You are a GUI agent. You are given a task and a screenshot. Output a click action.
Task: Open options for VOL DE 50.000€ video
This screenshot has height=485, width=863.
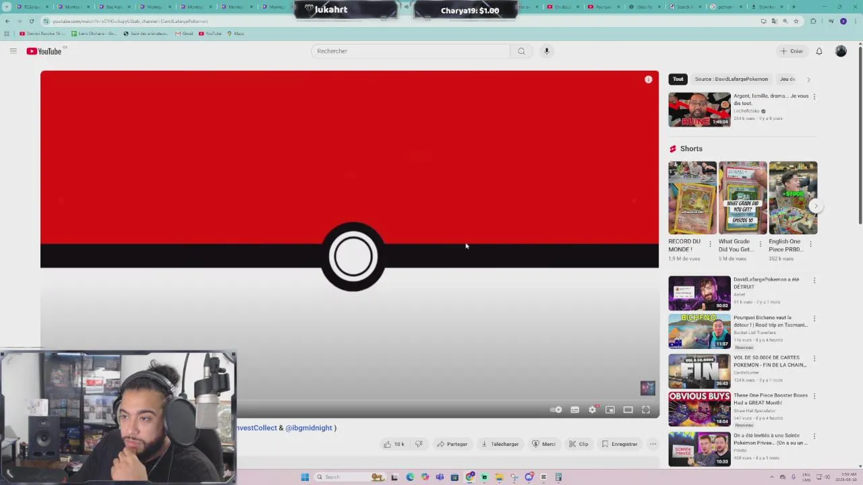click(x=814, y=358)
